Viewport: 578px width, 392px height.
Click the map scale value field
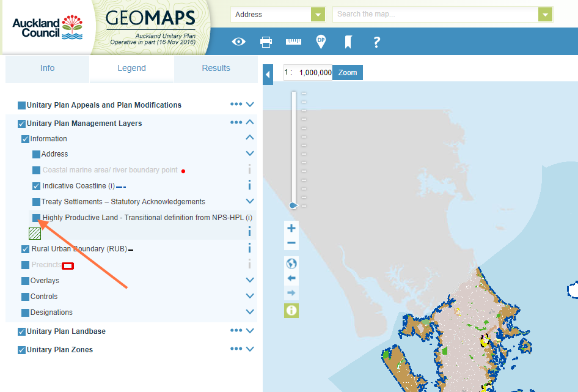[x=308, y=73]
